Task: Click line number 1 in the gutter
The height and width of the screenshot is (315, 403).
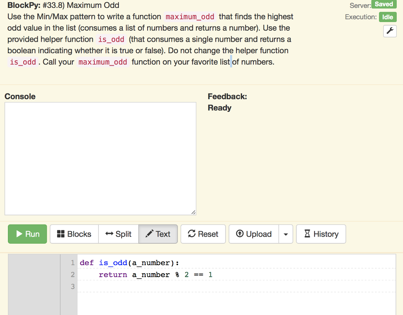Action: coord(73,263)
